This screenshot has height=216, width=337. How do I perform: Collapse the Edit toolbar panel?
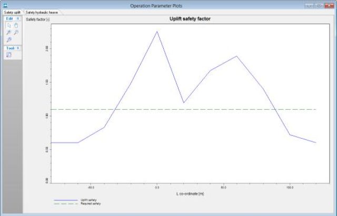18,18
